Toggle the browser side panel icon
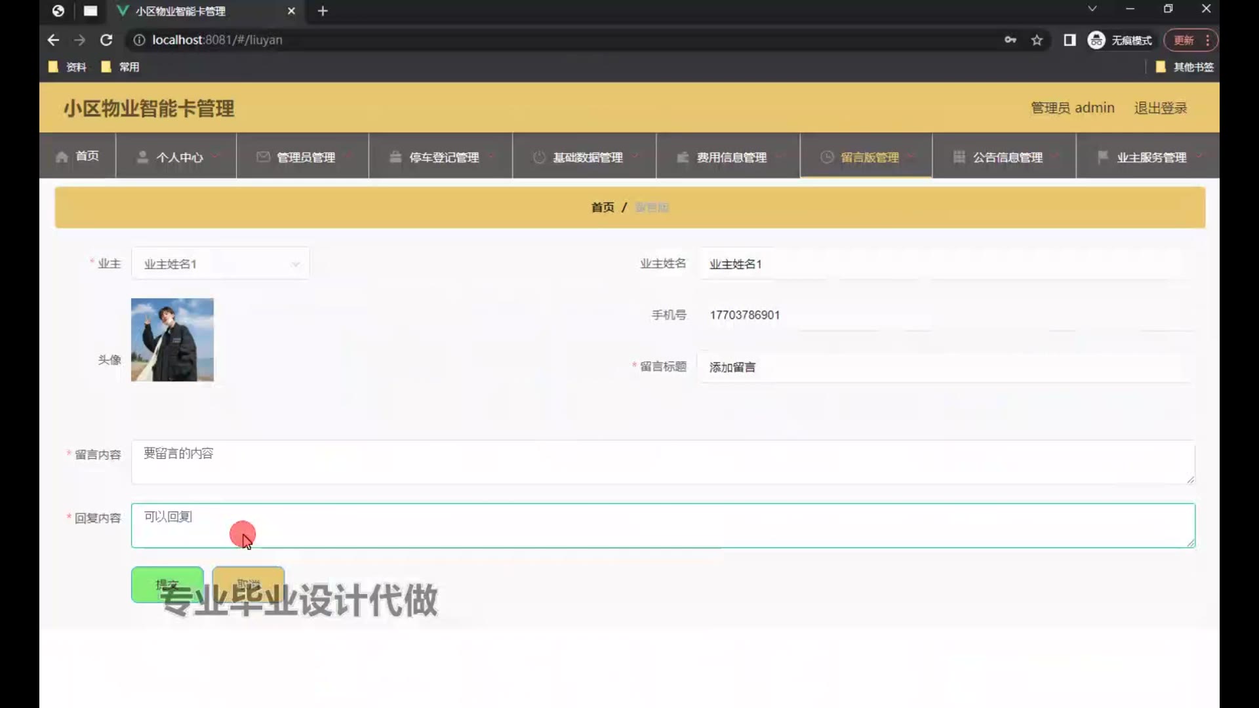Screen dimensions: 1259x708 pos(1069,40)
